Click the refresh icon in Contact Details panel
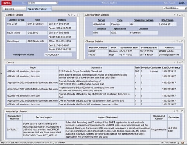The width and height of the screenshot is (188, 145). coord(69,15)
